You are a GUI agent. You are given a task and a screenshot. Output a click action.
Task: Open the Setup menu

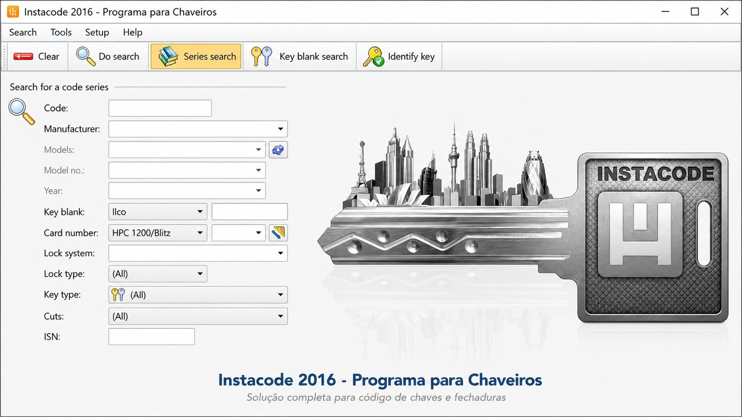(97, 32)
